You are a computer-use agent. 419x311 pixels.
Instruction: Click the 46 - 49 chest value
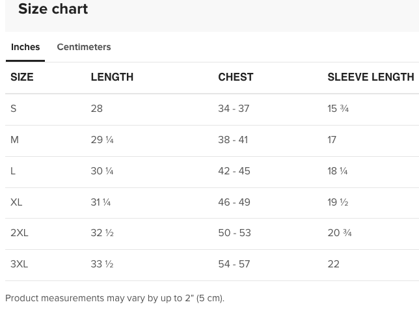tap(234, 202)
